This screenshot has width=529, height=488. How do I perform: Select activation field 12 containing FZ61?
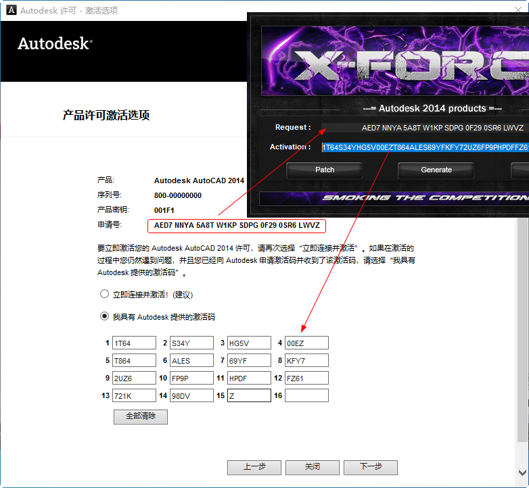coord(306,379)
